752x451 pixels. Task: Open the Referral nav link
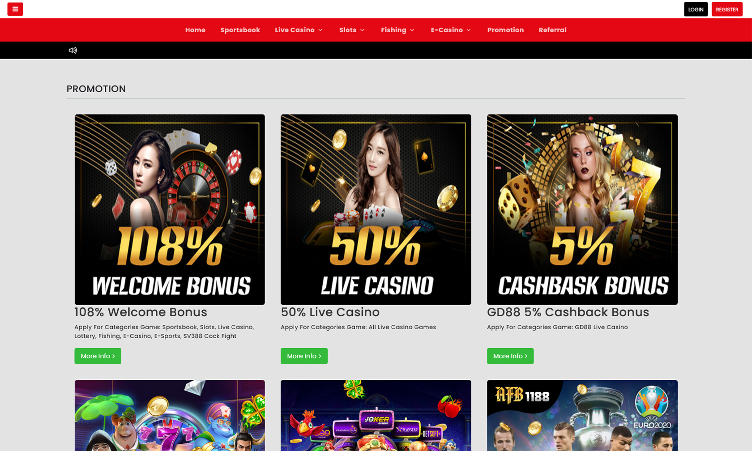pyautogui.click(x=552, y=30)
